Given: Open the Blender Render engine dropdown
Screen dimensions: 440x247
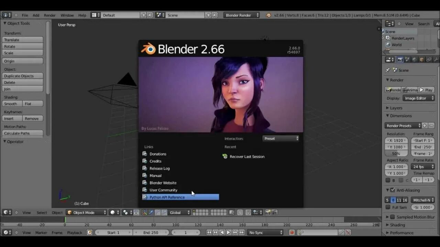Looking at the screenshot, I should (242, 15).
